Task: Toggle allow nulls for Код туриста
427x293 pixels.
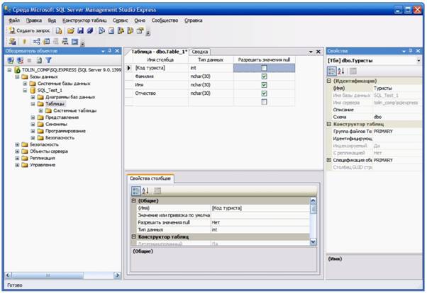Action: click(x=264, y=68)
